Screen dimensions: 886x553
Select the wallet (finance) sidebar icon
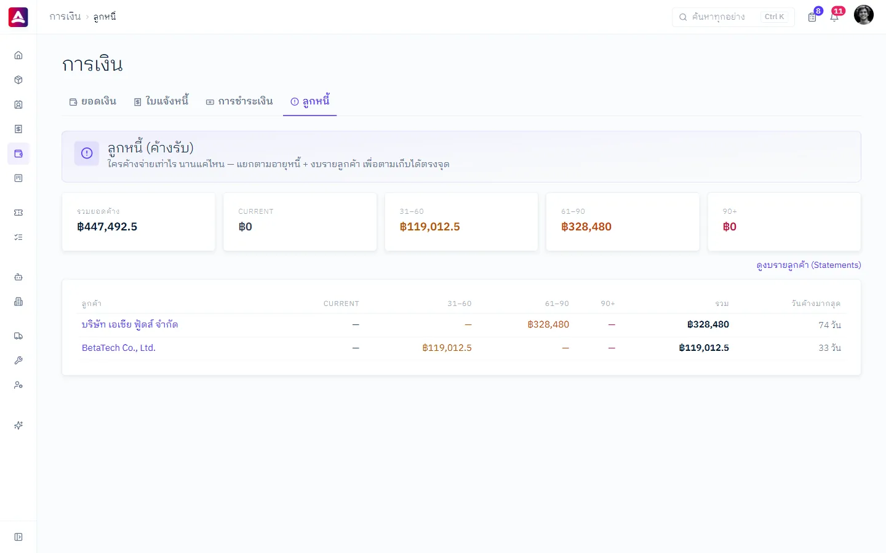pyautogui.click(x=18, y=154)
